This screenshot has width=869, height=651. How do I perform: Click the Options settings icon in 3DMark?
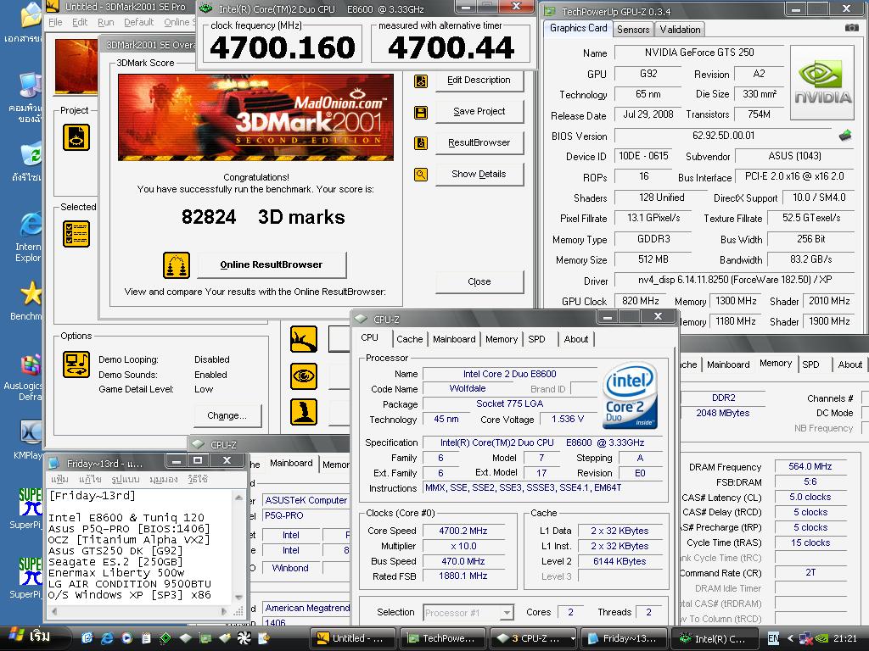(76, 364)
